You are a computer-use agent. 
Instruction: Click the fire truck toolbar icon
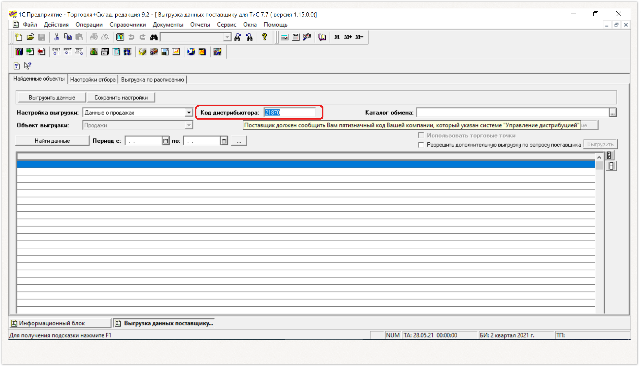coord(154,52)
